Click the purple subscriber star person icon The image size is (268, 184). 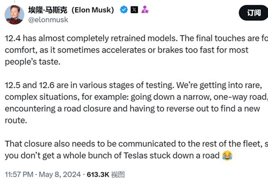(x=145, y=10)
